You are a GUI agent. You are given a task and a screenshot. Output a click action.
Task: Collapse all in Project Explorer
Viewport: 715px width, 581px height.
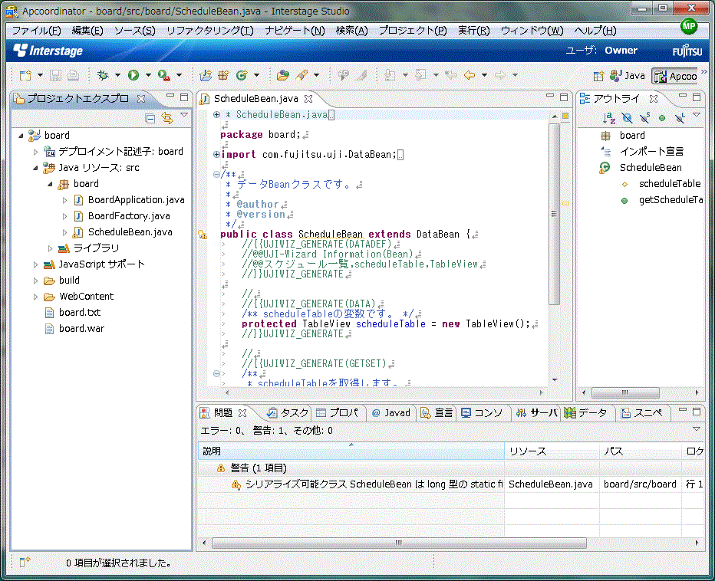(150, 119)
